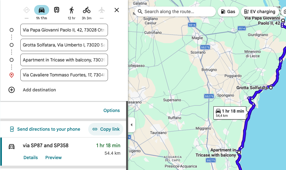Click the 1h 17m driving time label

click(x=42, y=18)
